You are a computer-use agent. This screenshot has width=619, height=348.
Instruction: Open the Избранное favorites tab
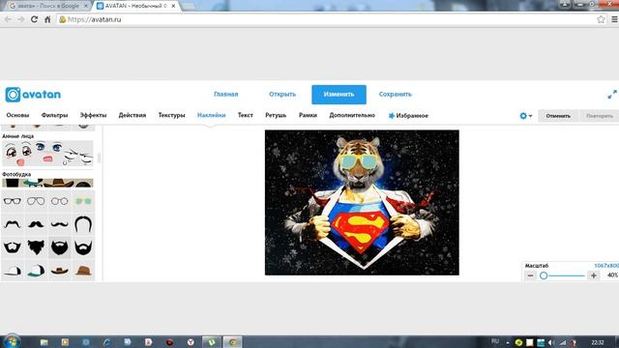tap(408, 116)
